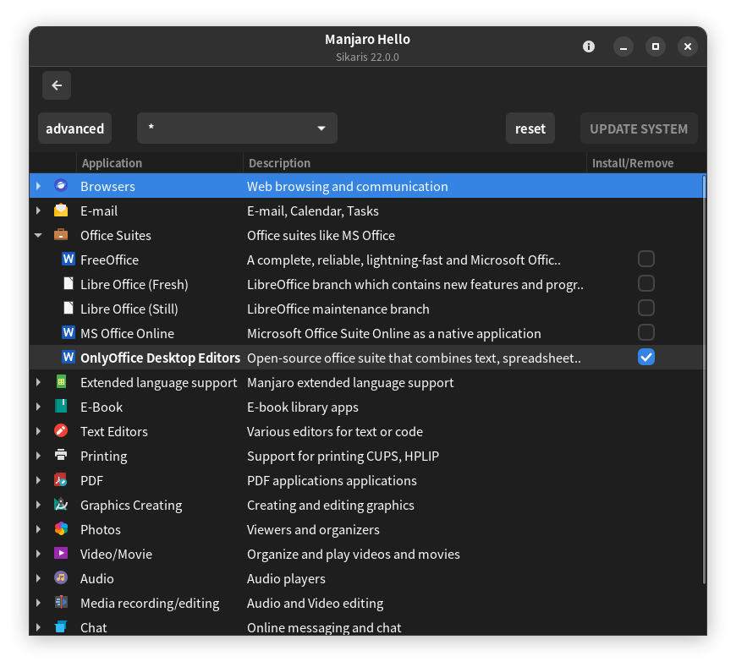Expand the Printing category arrow

pyautogui.click(x=38, y=455)
